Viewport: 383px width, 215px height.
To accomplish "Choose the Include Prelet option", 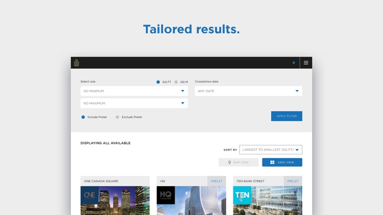I will (83, 117).
